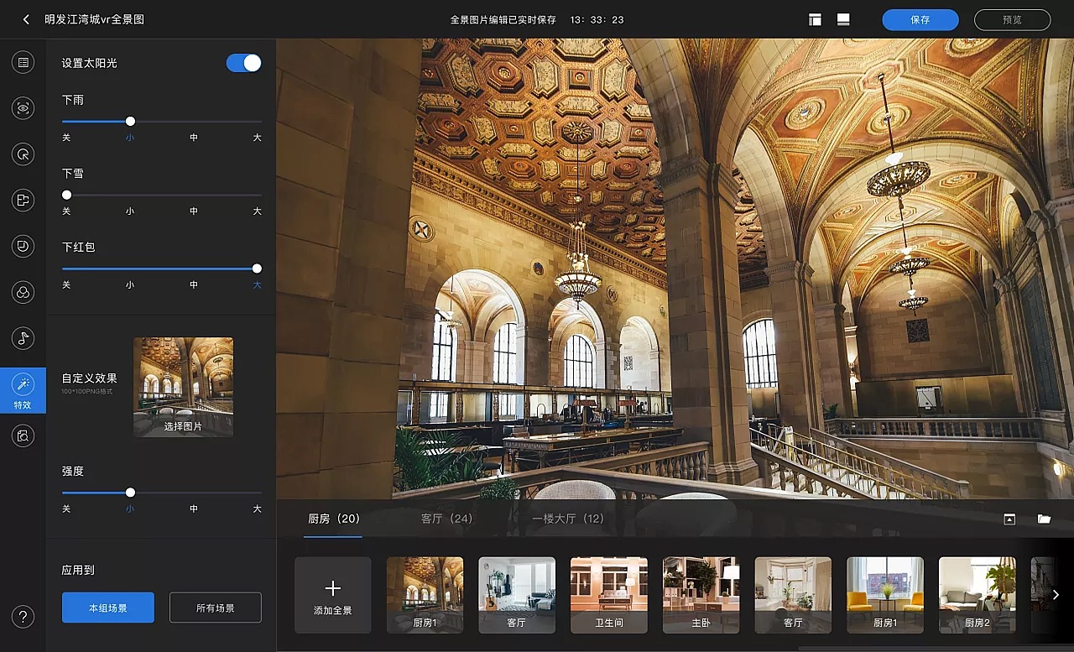Switch to the 客厅 (24) tab
The height and width of the screenshot is (652, 1074).
[446, 519]
